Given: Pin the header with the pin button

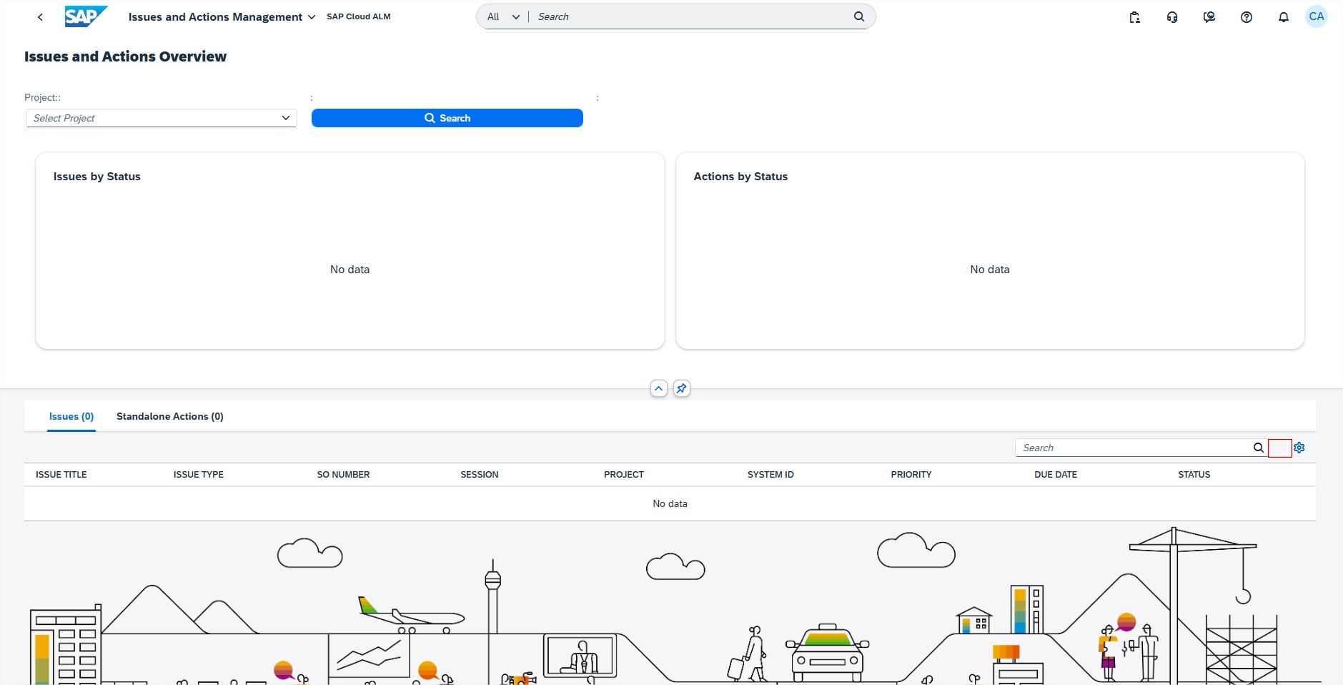Looking at the screenshot, I should (x=681, y=388).
